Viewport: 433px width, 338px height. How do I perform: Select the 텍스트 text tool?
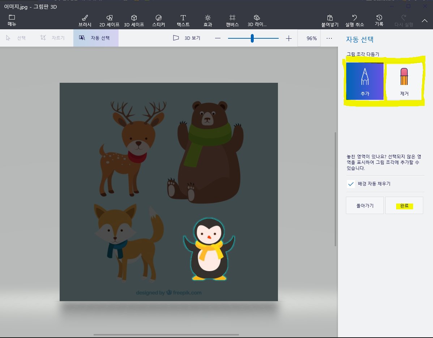coord(183,21)
